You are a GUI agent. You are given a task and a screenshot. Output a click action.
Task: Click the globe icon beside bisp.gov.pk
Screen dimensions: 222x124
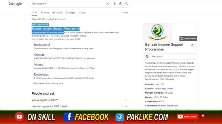[147, 56]
